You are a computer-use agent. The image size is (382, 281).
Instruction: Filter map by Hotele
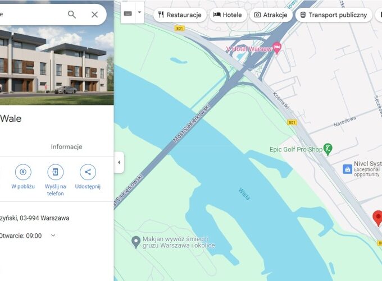228,15
